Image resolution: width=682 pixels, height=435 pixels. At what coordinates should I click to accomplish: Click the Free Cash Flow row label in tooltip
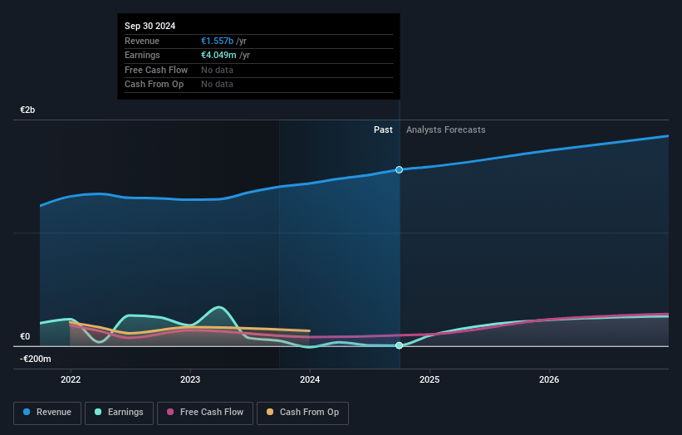click(x=156, y=70)
